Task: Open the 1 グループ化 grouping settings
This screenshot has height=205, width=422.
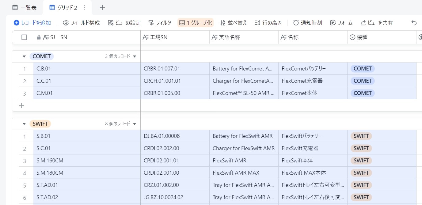Action: pyautogui.click(x=196, y=23)
